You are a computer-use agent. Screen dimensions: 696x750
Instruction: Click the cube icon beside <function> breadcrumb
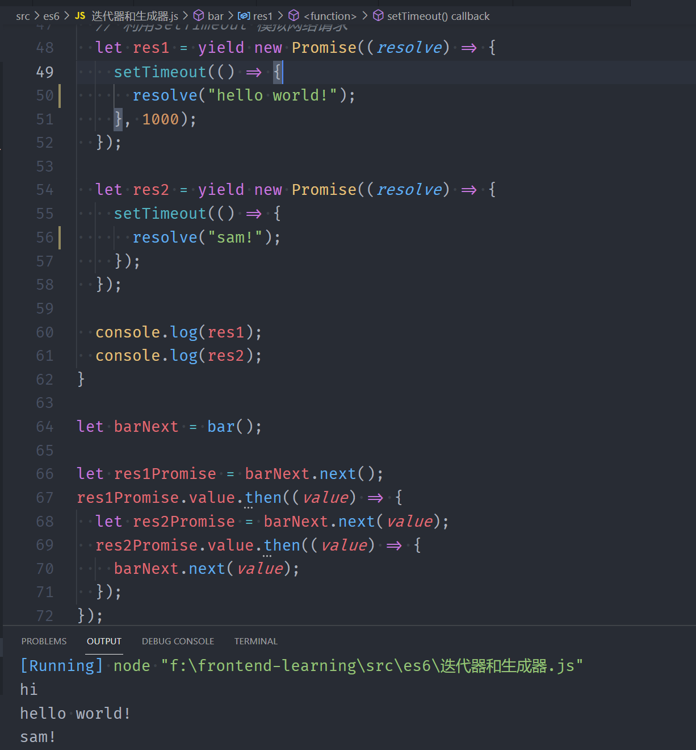[x=294, y=16]
